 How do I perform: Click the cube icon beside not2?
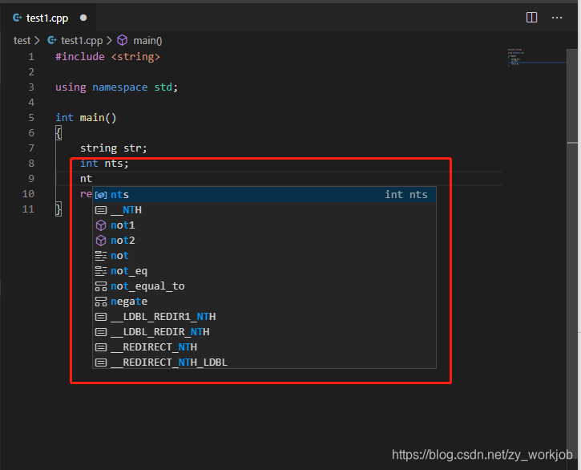coord(101,241)
